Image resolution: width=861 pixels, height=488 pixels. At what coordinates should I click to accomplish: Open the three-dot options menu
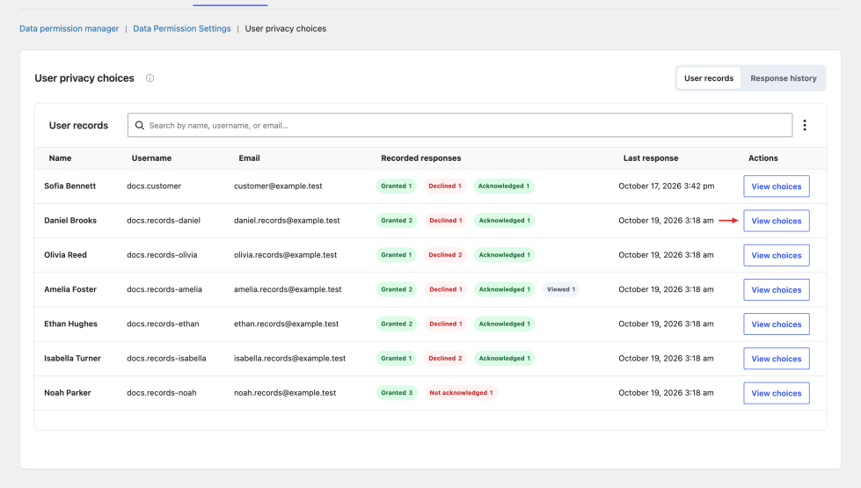click(x=805, y=125)
